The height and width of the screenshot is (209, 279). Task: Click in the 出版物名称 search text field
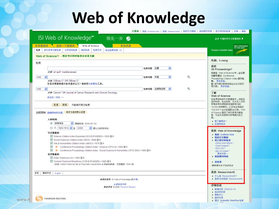95,89
